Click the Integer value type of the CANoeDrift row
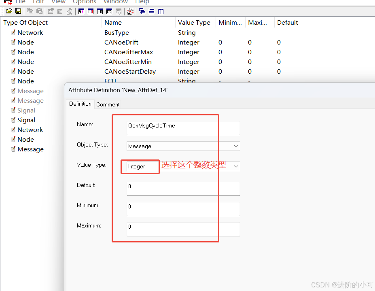The height and width of the screenshot is (291, 375). click(x=189, y=42)
